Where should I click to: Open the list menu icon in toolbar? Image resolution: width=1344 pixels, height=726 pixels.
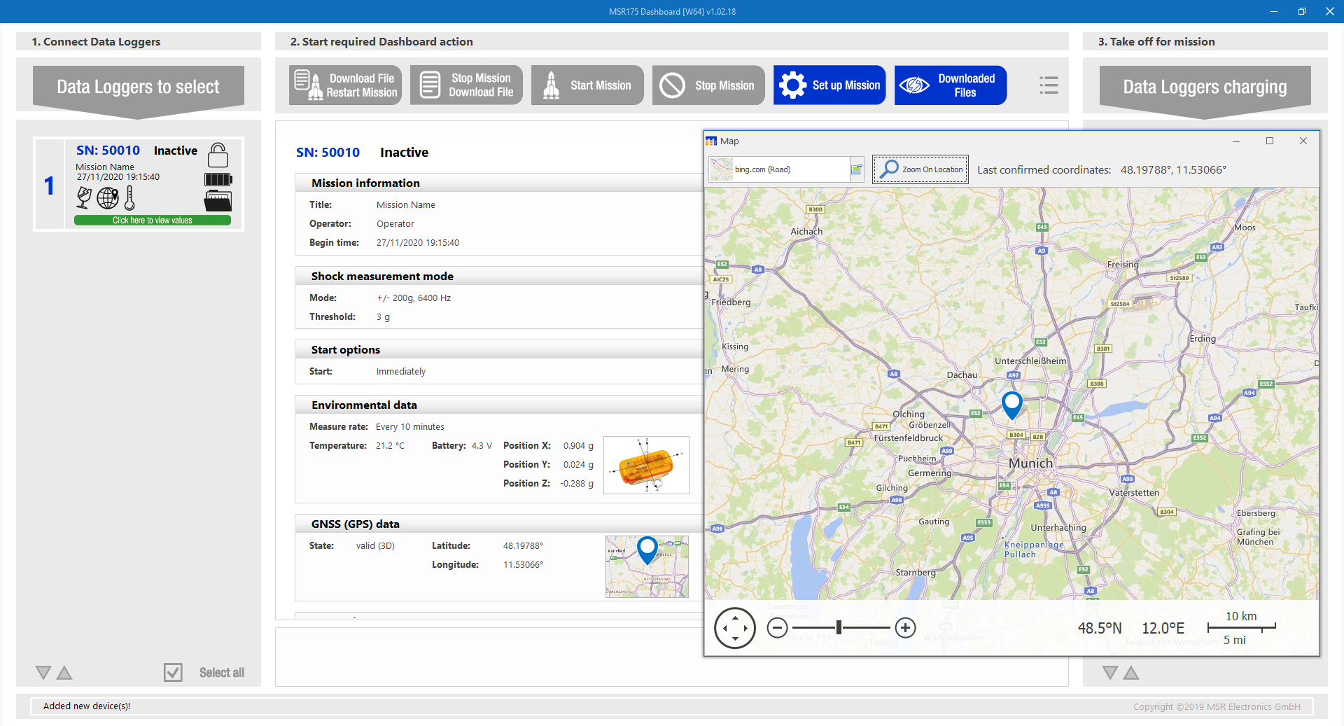1048,85
